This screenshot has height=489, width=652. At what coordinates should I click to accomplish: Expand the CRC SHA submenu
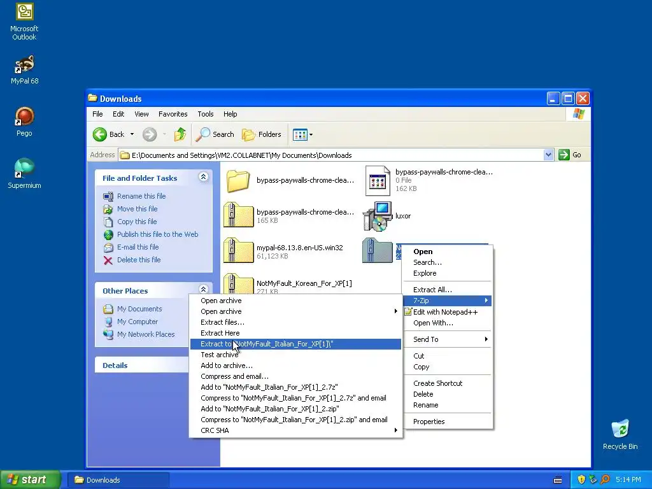[295, 430]
